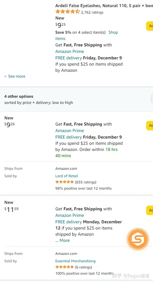
Task: Click FREE delivery link for Monday, December 12
Action: click(x=69, y=222)
